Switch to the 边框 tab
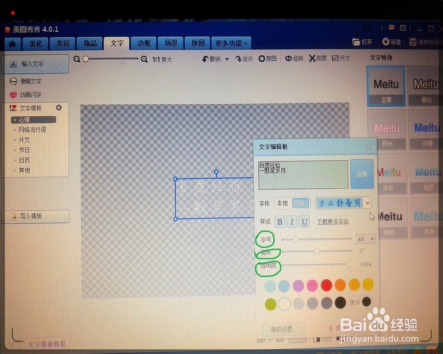 click(x=144, y=43)
